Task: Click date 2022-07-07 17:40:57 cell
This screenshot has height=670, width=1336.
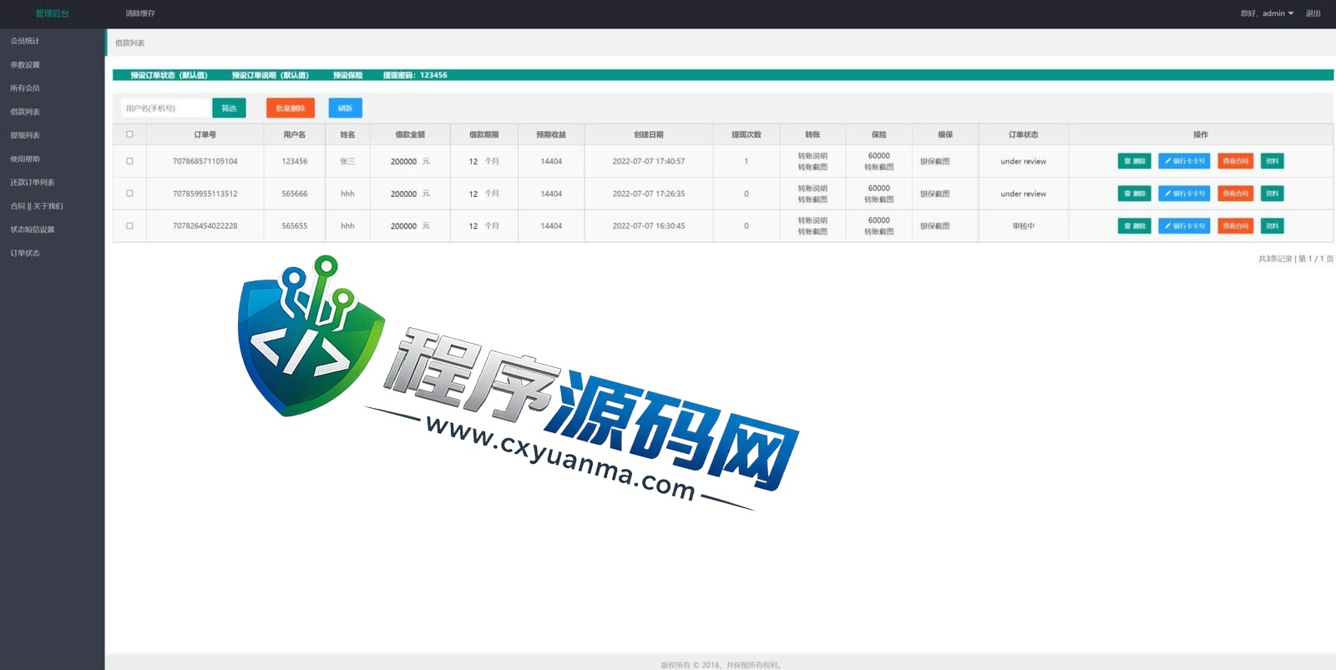Action: pos(649,162)
